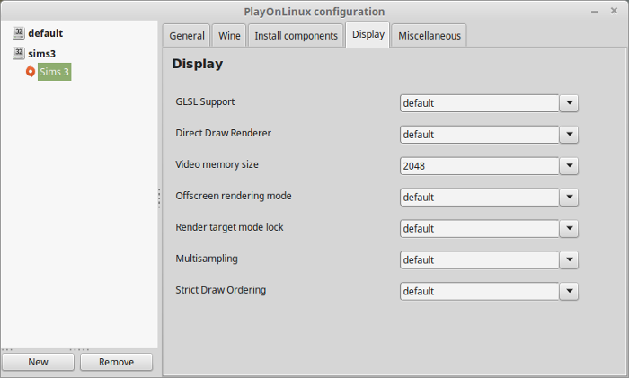Select the sims3 virtual drive

(41, 54)
